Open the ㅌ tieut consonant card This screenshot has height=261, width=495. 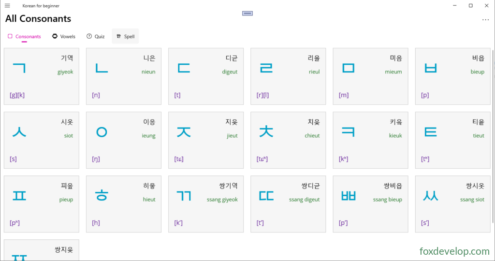tap(452, 140)
